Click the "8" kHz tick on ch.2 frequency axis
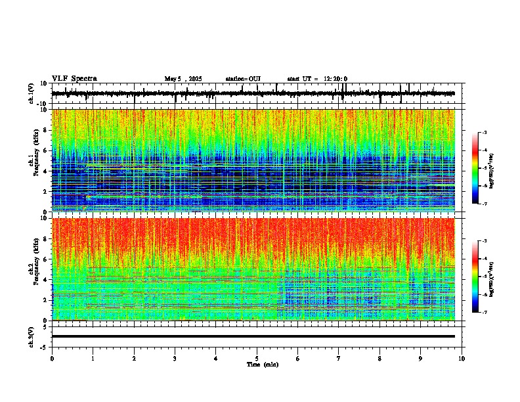Image resolution: width=520 pixels, height=402 pixels. coord(45,239)
